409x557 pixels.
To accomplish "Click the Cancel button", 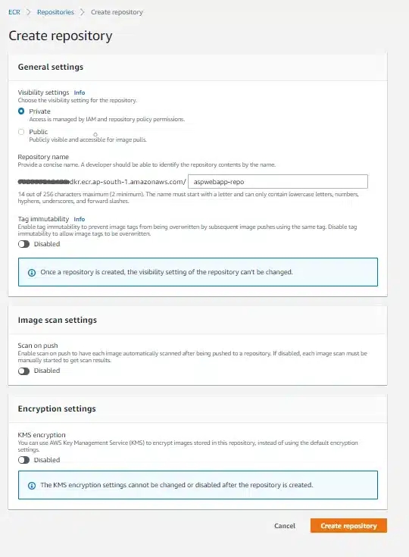I will [285, 525].
